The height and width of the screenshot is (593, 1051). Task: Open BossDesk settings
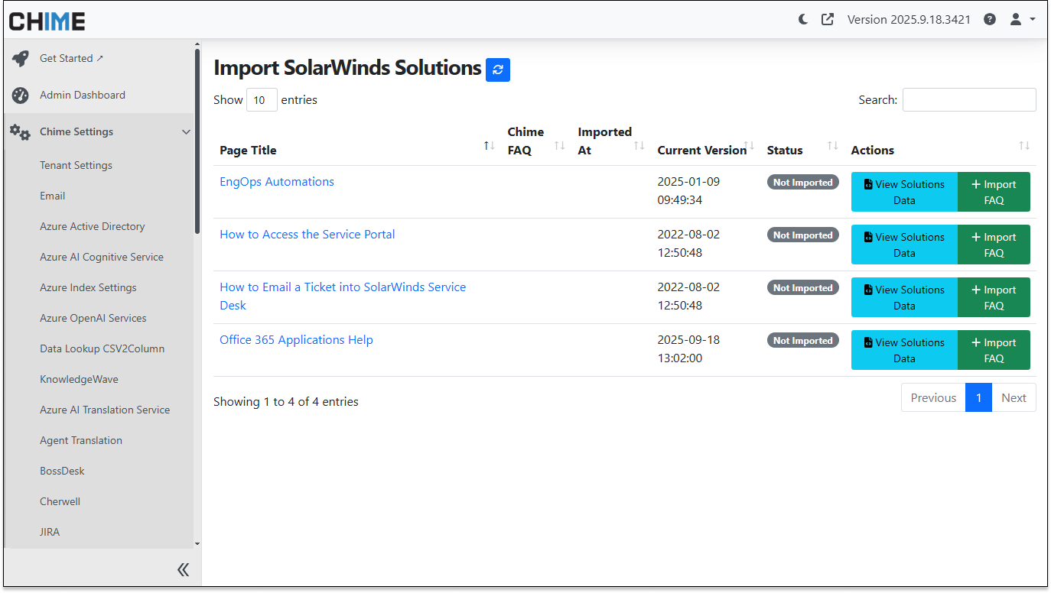coord(62,471)
